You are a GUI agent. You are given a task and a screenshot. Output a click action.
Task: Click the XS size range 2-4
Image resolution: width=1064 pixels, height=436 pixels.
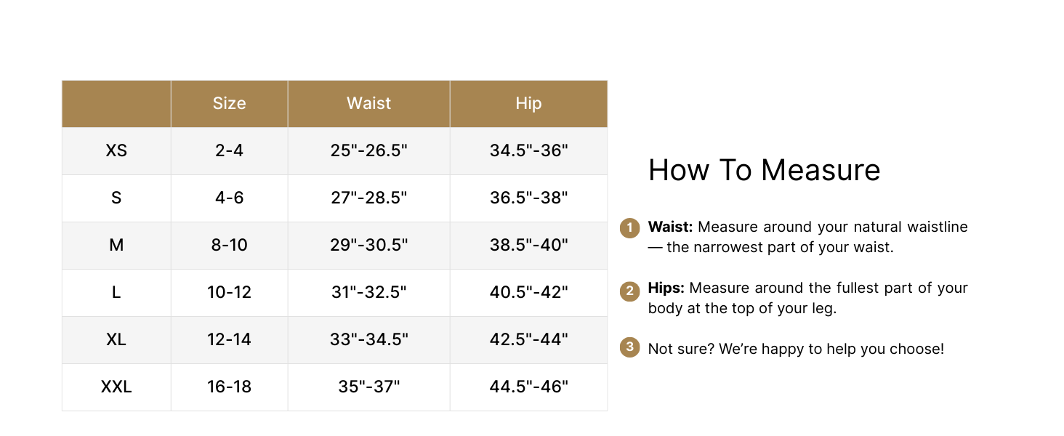coord(229,150)
